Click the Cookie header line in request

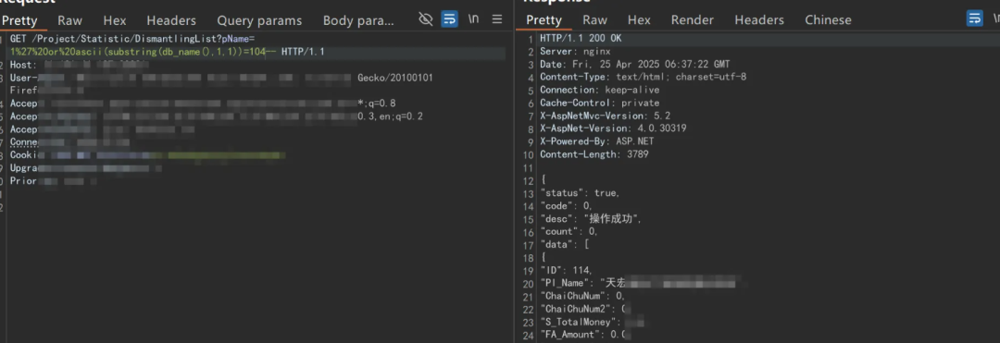(x=147, y=154)
